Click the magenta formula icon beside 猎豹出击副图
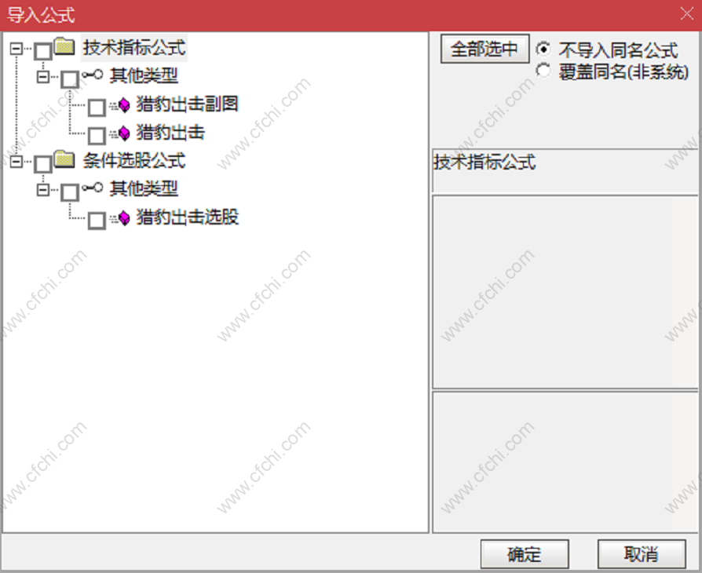 (121, 104)
